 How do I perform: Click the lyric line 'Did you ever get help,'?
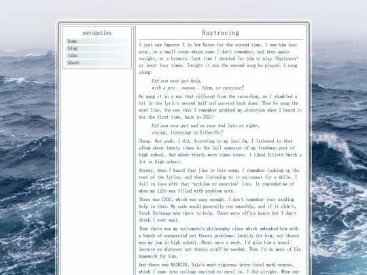[x=177, y=81]
